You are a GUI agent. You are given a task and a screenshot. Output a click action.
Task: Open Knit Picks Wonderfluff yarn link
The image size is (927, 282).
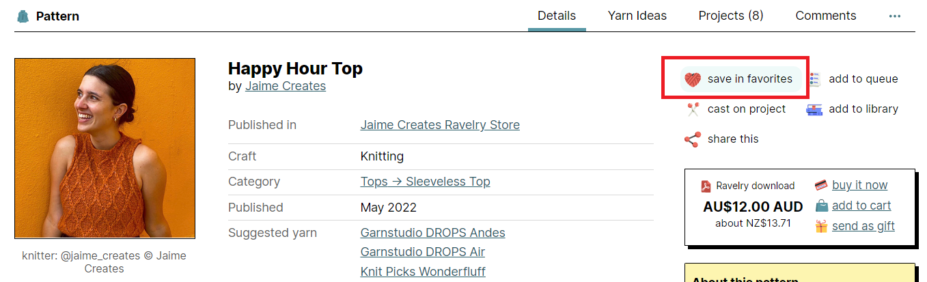tap(422, 272)
